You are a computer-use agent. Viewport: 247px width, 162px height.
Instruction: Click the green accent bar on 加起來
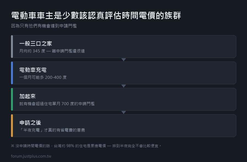tap(12, 99)
